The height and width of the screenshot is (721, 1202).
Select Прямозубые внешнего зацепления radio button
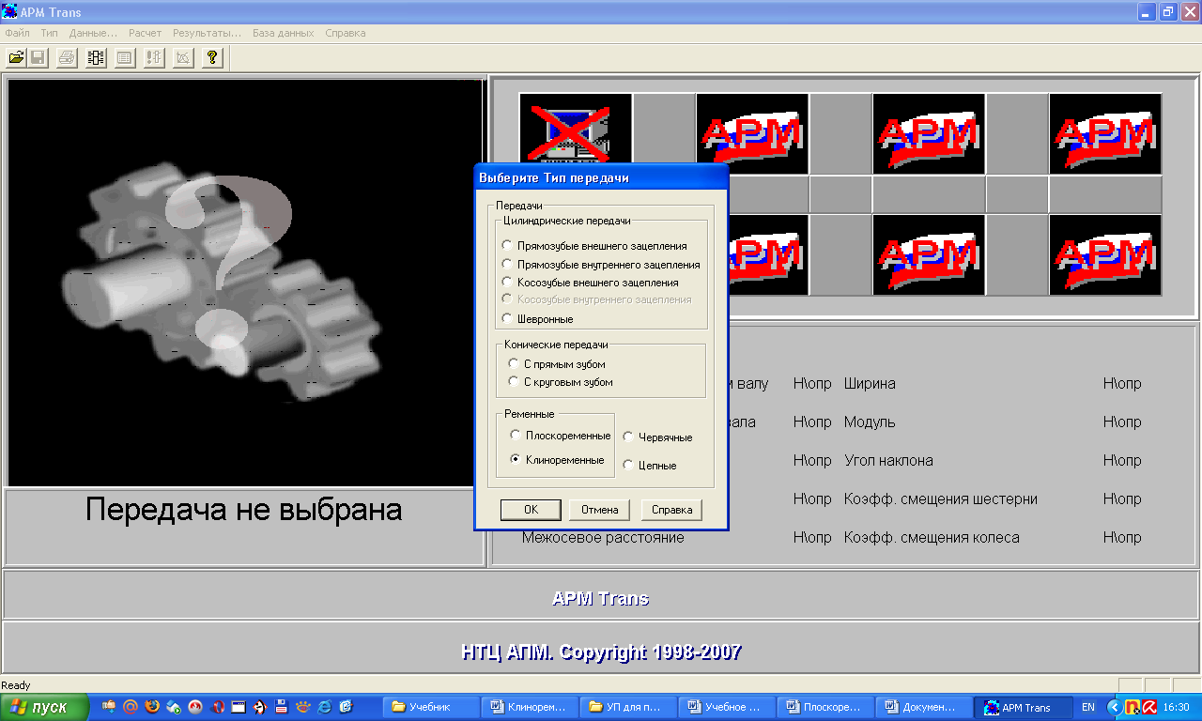pos(508,246)
